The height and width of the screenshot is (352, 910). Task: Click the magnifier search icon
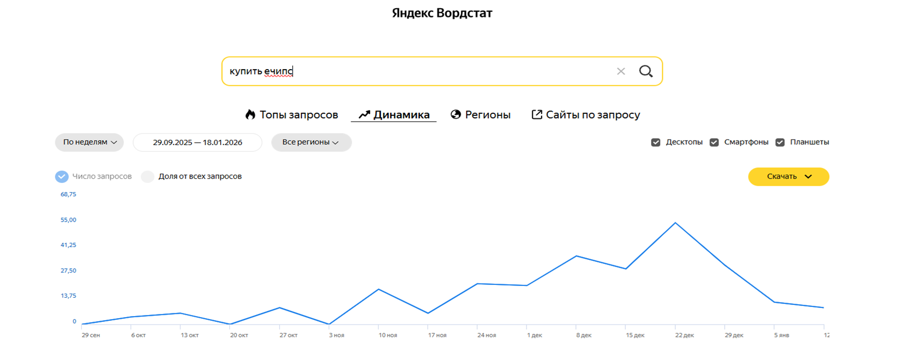(x=646, y=71)
